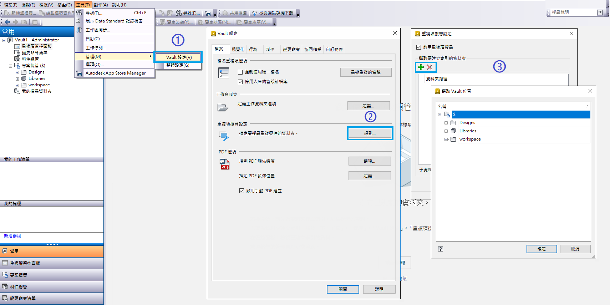Click the help icon beside 搜尋說明 box
The height and width of the screenshot is (305, 610).
[x=600, y=12]
